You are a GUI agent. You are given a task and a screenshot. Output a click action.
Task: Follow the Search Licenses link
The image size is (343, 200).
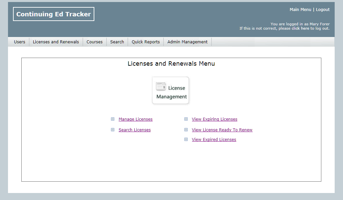(134, 130)
